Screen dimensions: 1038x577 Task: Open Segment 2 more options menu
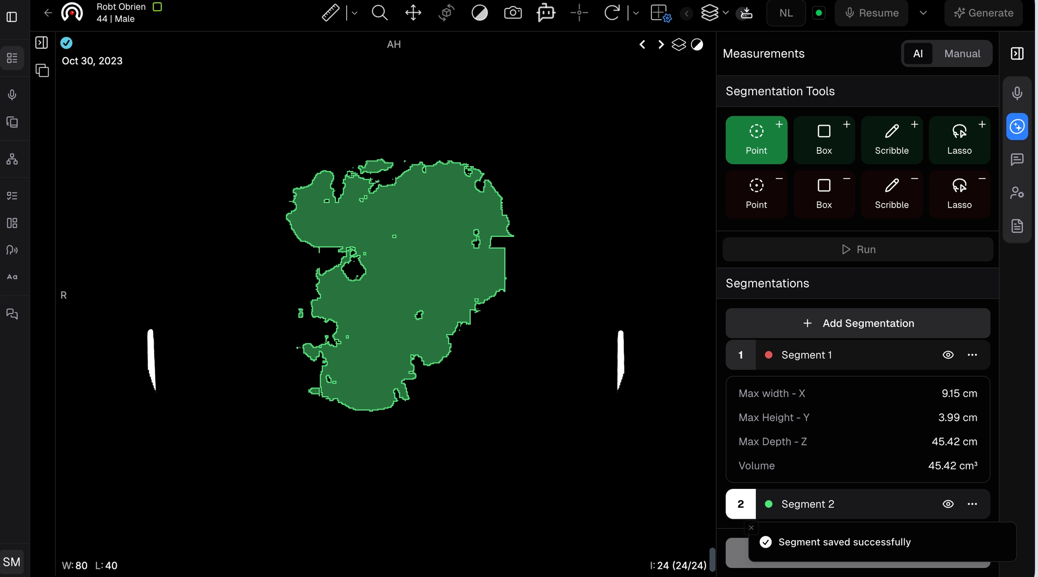pos(972,504)
